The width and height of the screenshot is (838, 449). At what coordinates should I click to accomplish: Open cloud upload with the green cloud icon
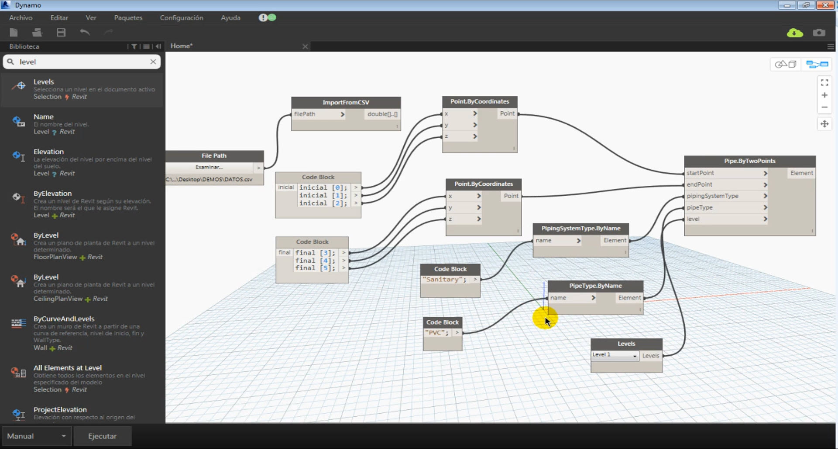[794, 33]
